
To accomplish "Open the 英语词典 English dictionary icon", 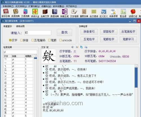I will pyautogui.click(x=55, y=13).
